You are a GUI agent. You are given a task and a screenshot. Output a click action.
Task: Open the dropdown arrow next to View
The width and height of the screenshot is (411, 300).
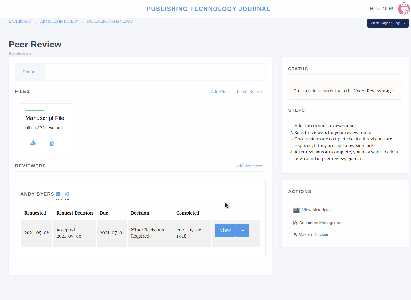tap(242, 231)
